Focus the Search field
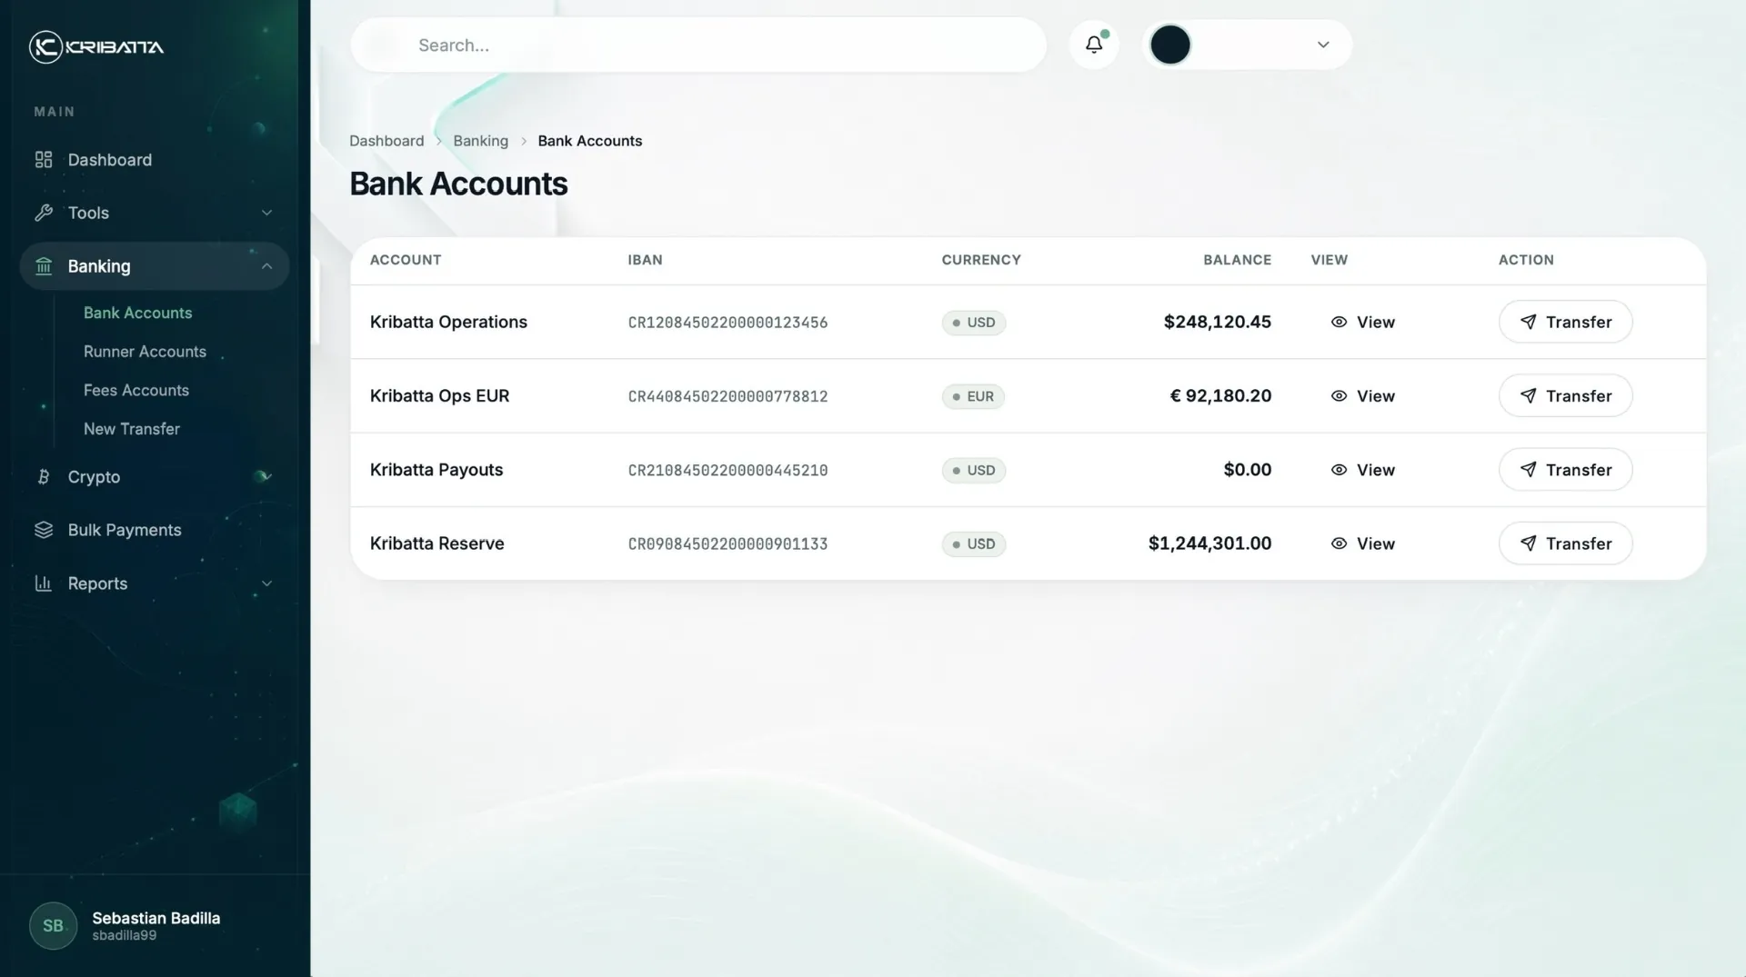Viewport: 1746px width, 977px height. (x=698, y=45)
